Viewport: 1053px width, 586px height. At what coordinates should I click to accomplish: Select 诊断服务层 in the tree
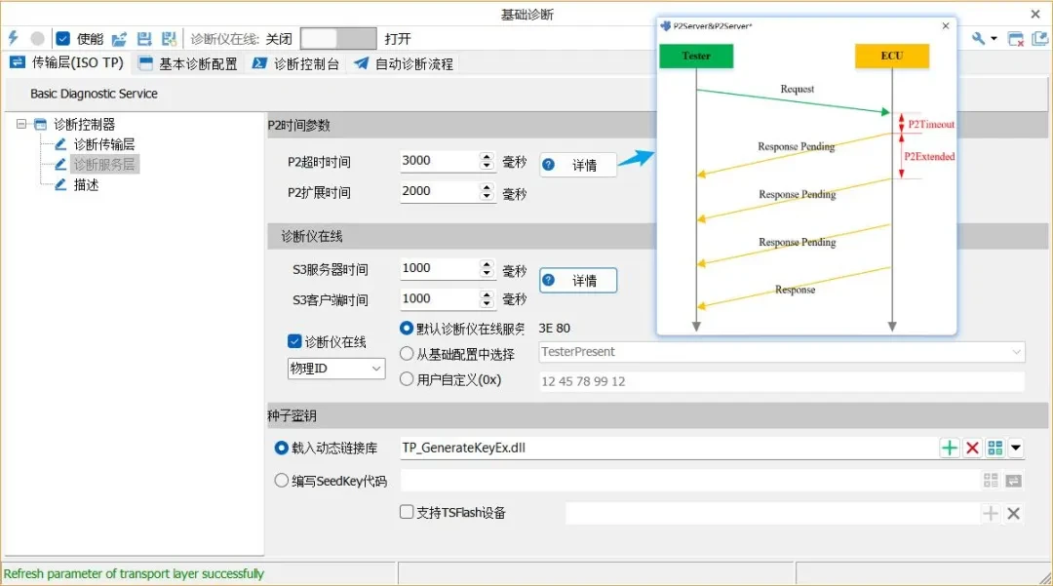(x=102, y=164)
